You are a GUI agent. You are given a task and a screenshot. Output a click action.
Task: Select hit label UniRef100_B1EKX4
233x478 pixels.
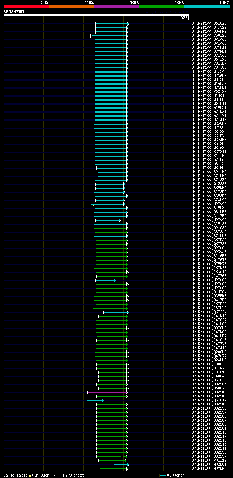210,208
